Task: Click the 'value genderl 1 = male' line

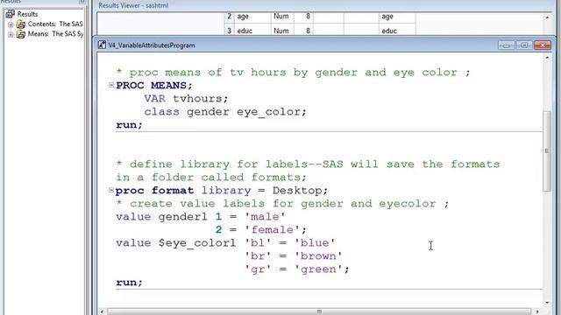Action: pos(201,217)
